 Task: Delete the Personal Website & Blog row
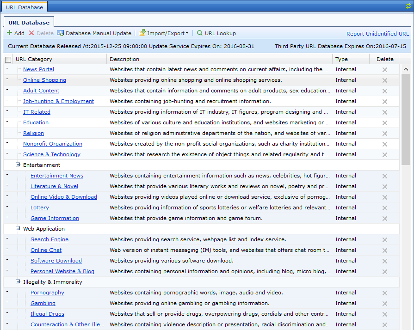[385, 272]
